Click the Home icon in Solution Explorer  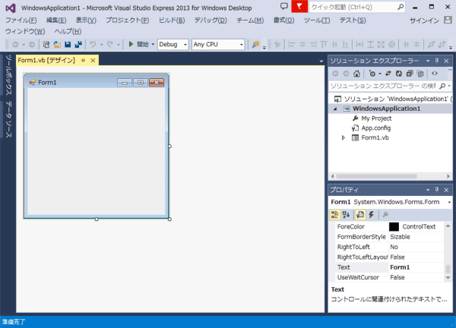click(x=356, y=74)
